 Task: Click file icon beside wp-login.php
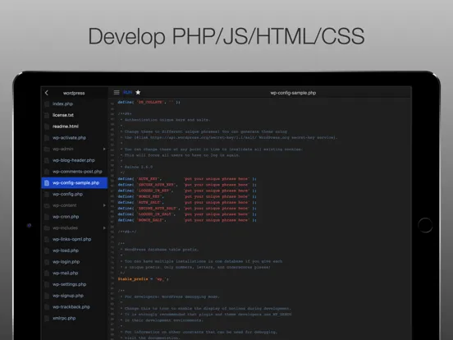(x=47, y=262)
